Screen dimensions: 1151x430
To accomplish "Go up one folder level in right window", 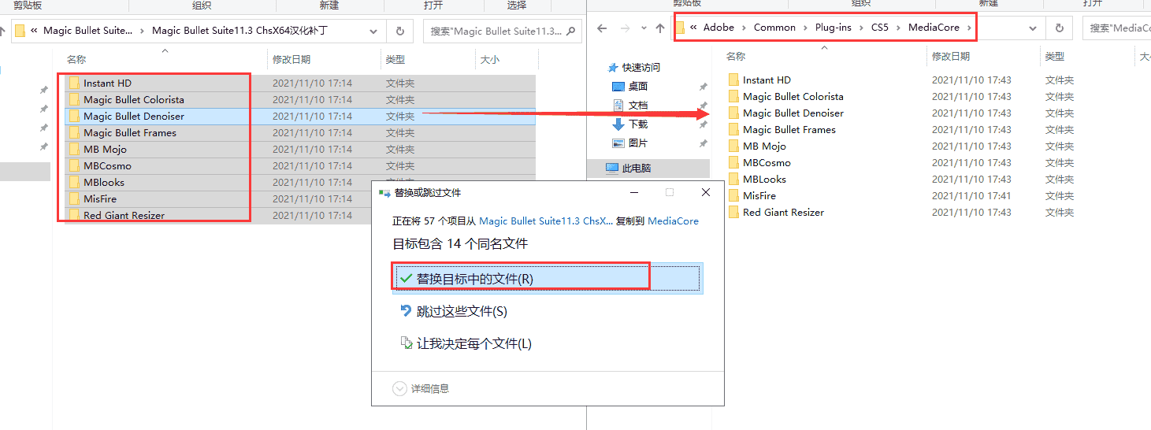I will click(660, 28).
